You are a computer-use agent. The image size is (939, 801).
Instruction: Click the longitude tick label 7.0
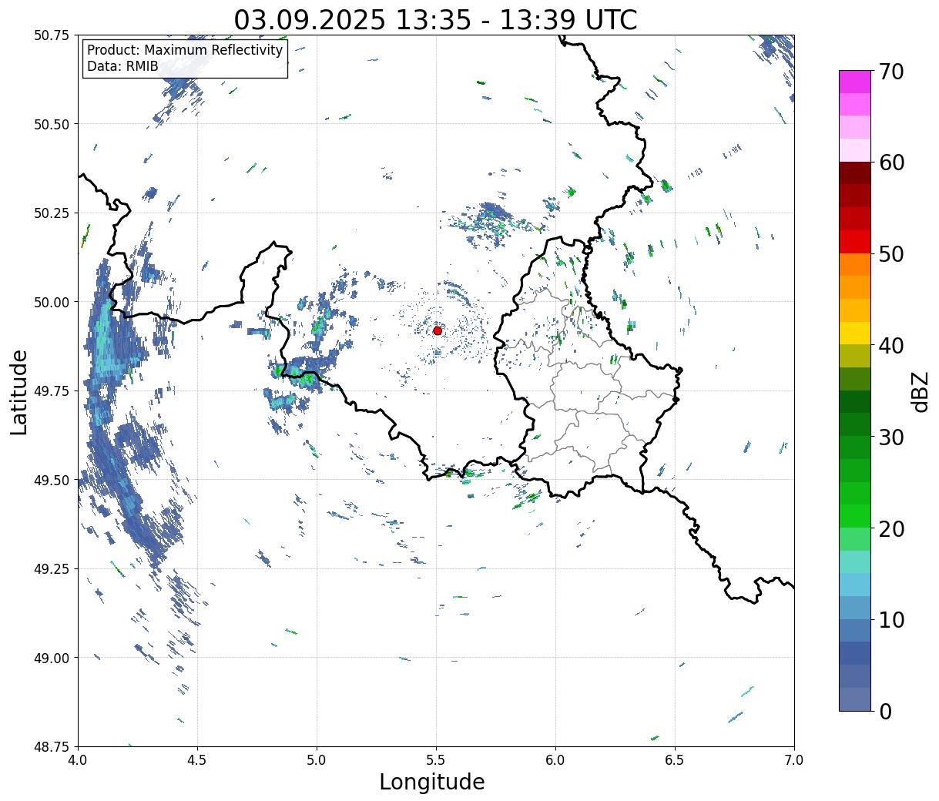[794, 759]
